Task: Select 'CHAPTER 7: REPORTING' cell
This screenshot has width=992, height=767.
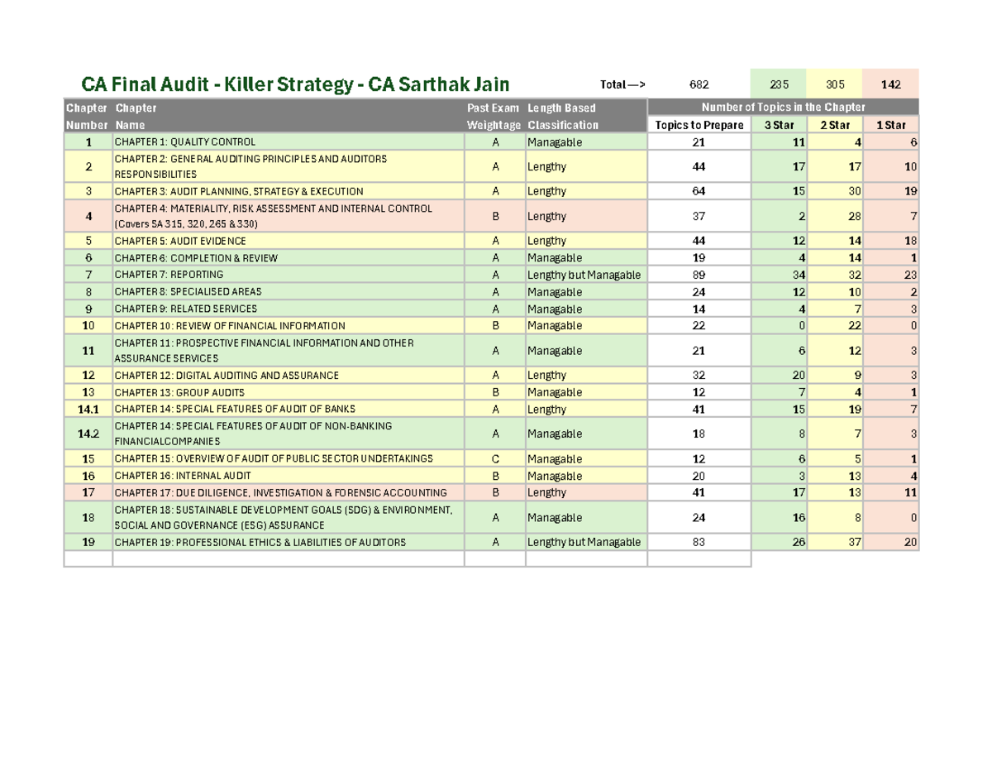Action: coord(289,275)
